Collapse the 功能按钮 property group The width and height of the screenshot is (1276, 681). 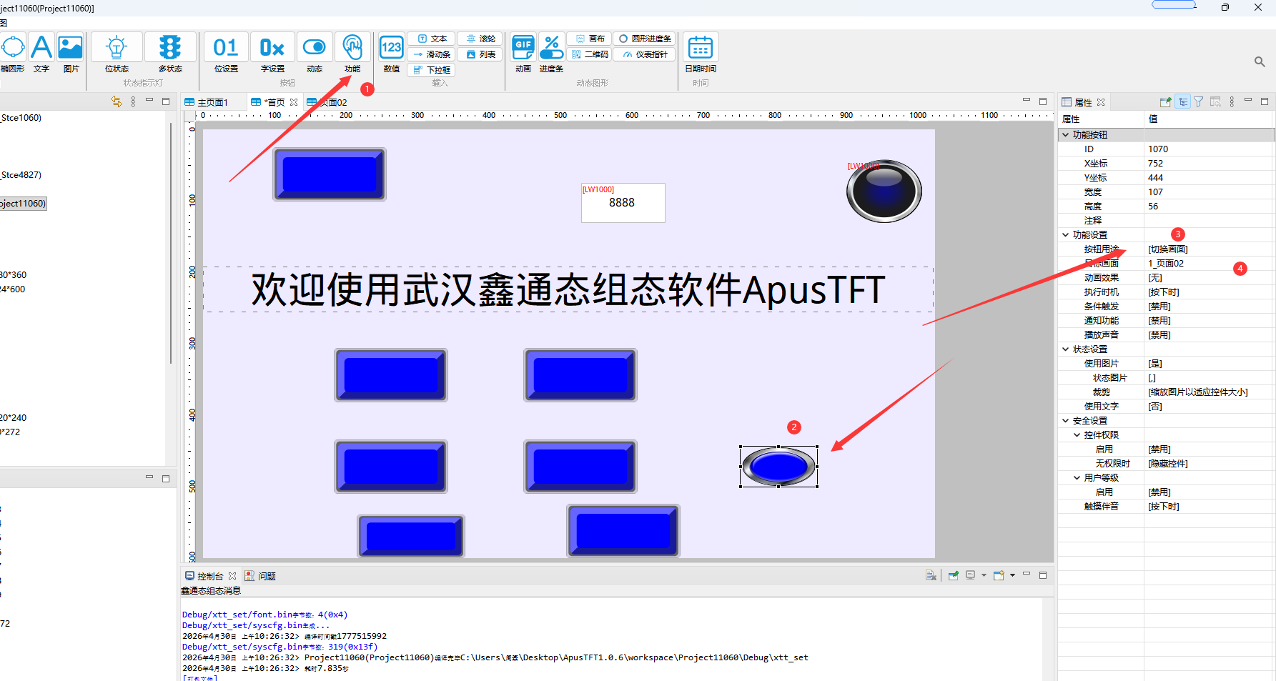[1065, 134]
